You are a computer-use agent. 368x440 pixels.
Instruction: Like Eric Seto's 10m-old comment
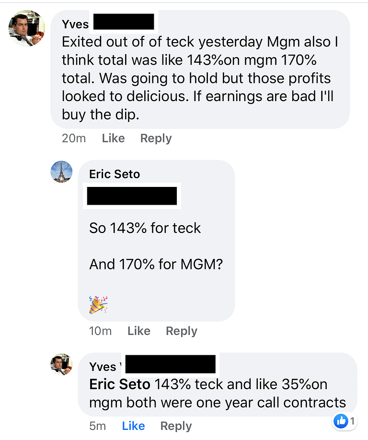coord(138,331)
